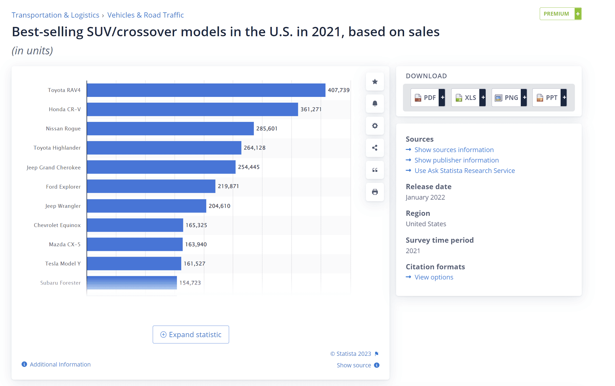
Task: Click the green plus on PREMIUM badge
Action: click(578, 14)
